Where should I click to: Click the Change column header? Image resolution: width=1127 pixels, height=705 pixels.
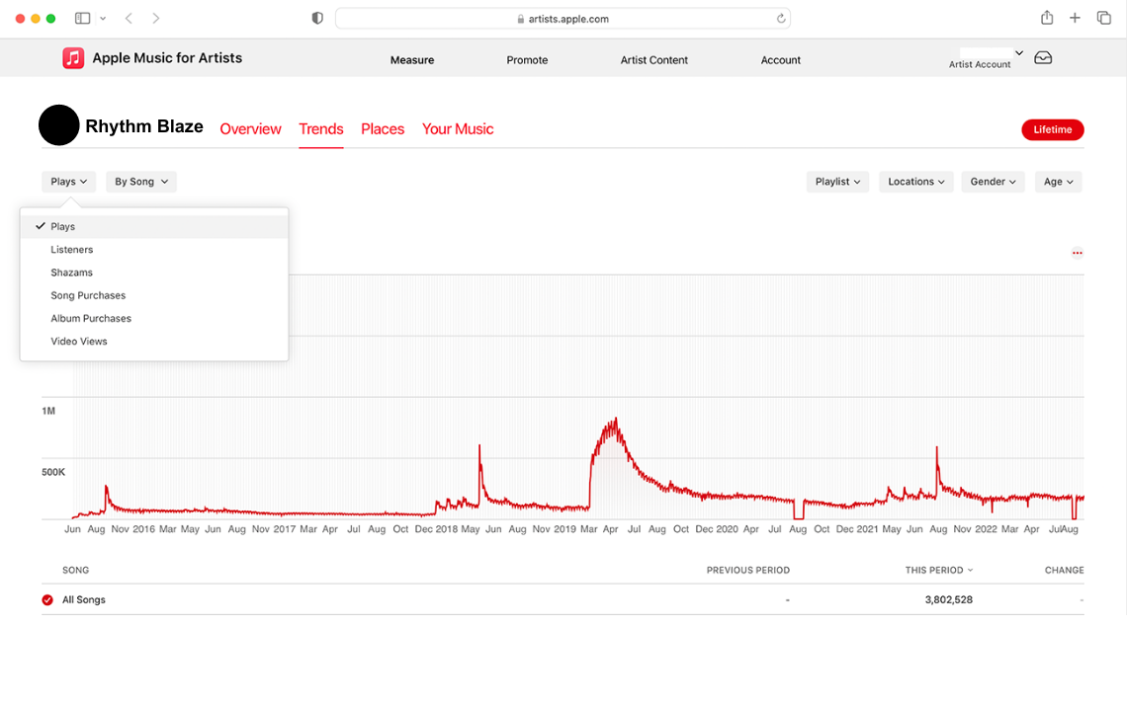[1065, 570]
